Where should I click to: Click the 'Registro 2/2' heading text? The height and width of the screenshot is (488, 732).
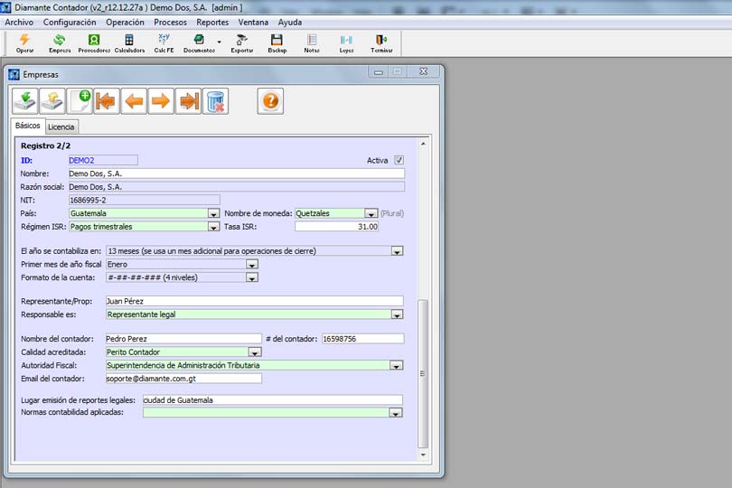pyautogui.click(x=46, y=145)
